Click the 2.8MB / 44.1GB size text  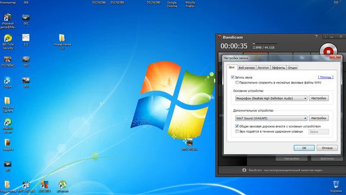263,48
